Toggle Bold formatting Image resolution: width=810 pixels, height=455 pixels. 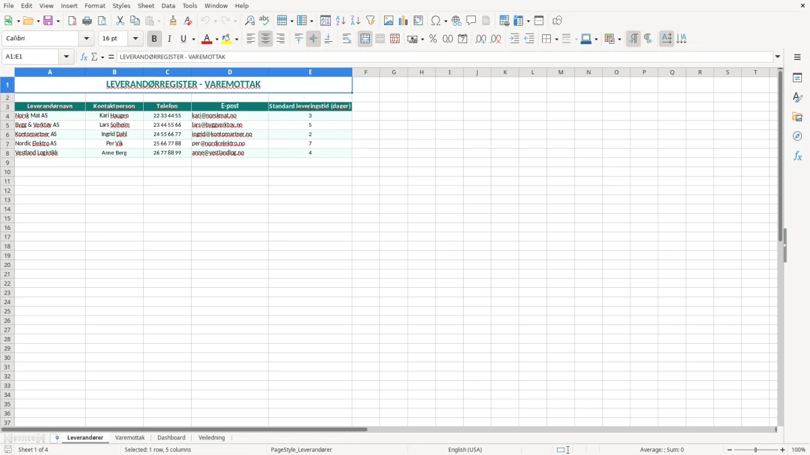click(x=155, y=39)
